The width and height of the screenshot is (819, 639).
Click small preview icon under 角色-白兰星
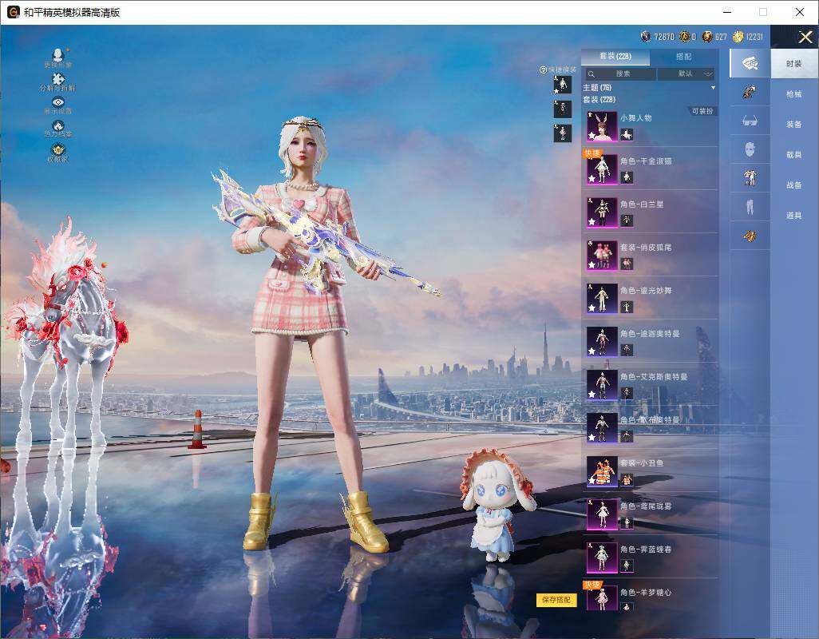627,221
